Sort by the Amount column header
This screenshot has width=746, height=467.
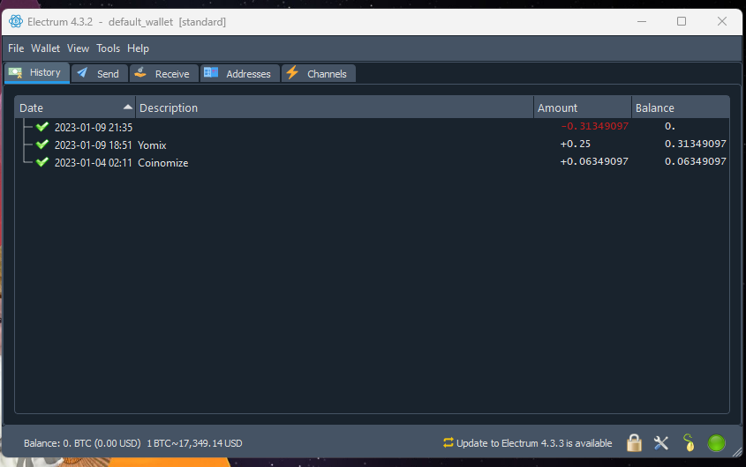[x=583, y=107]
